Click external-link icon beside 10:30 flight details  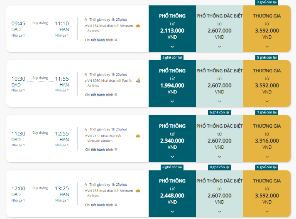tap(116, 94)
